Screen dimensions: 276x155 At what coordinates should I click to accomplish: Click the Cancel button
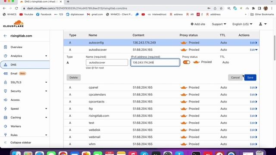pyautogui.click(x=235, y=77)
